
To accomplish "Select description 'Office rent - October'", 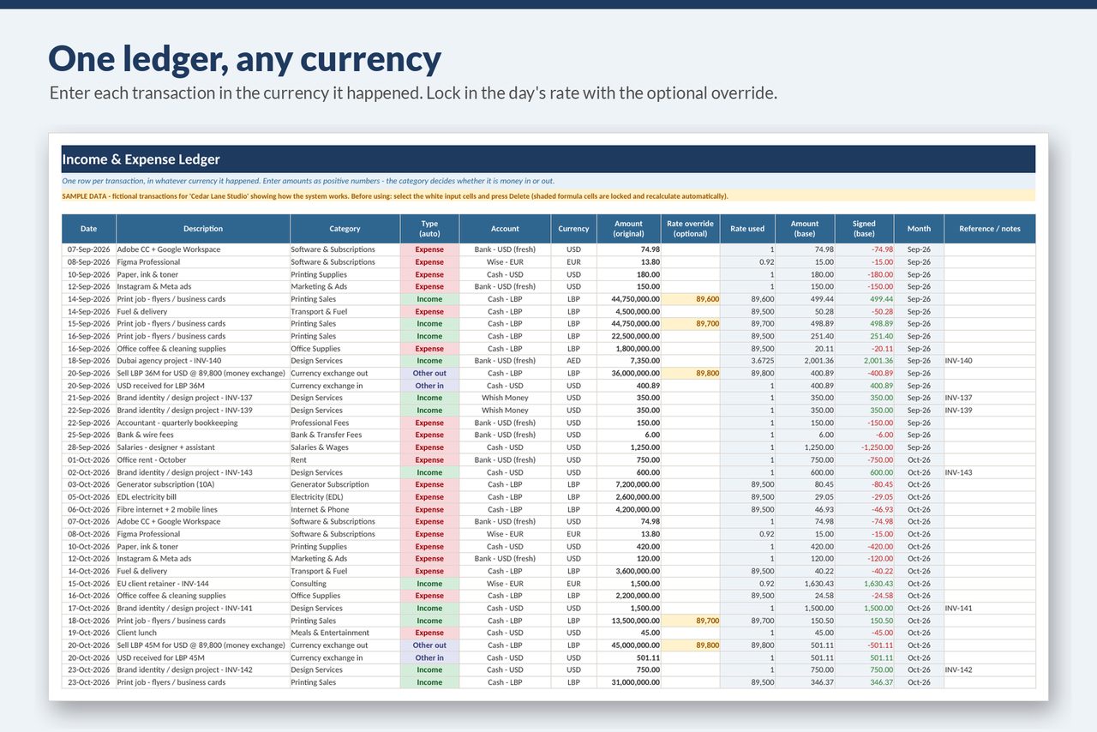I will click(203, 459).
